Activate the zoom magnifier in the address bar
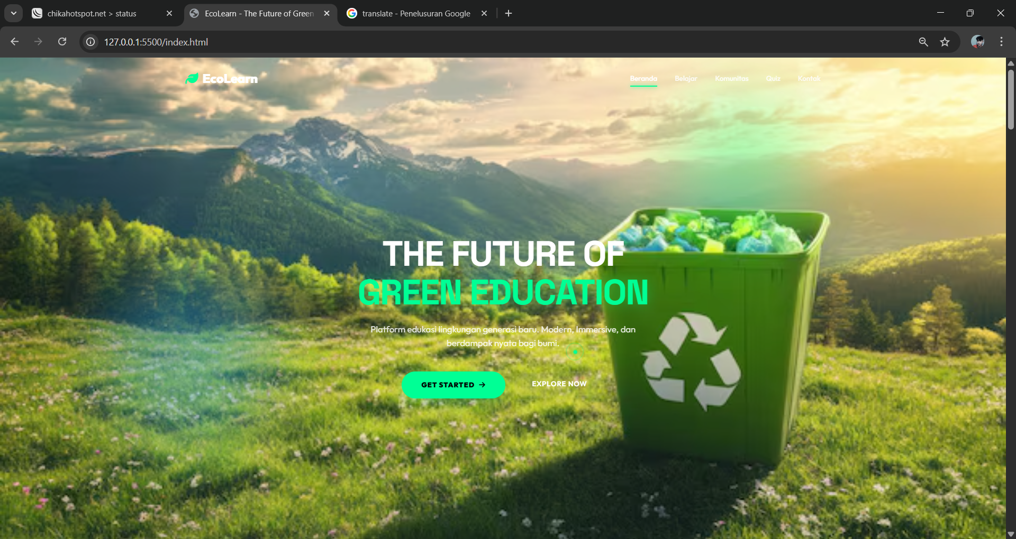 tap(923, 42)
